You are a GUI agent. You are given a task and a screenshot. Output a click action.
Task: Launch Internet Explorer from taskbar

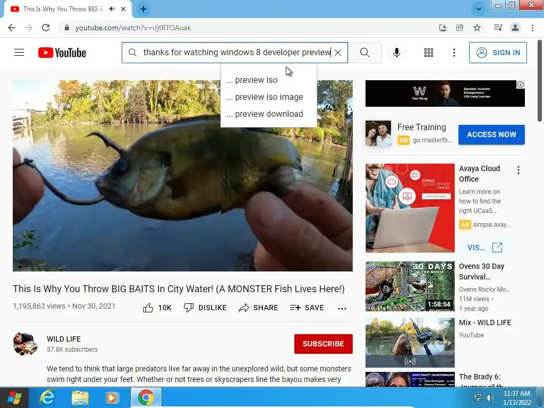click(x=47, y=397)
